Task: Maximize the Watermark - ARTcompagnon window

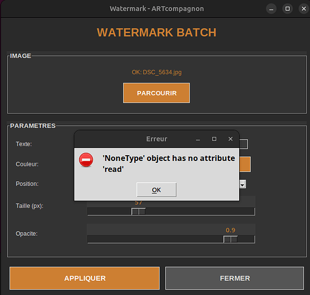Action: point(288,9)
